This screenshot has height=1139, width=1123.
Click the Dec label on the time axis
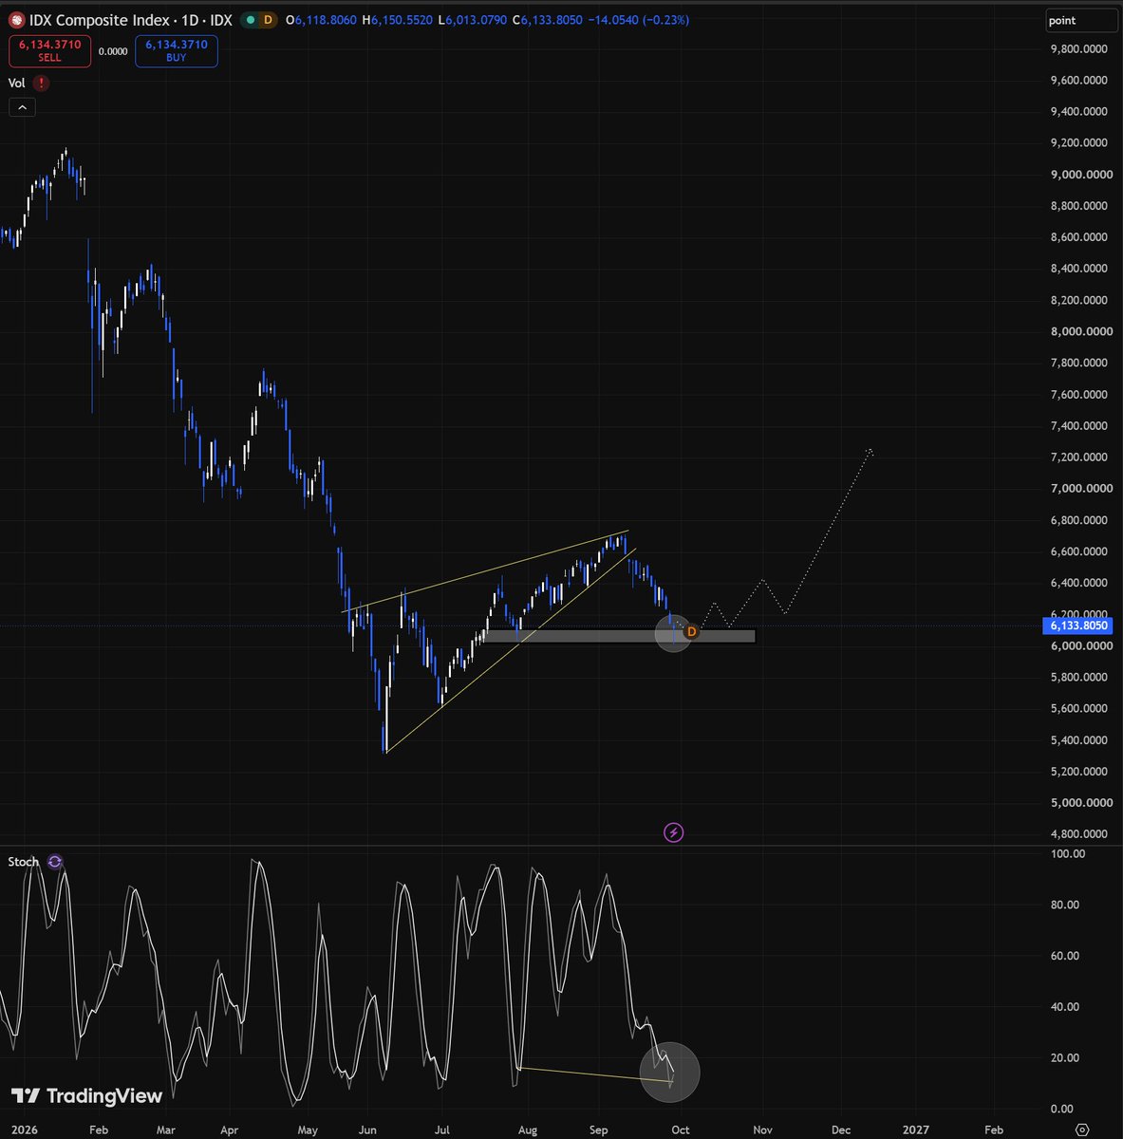point(841,1130)
